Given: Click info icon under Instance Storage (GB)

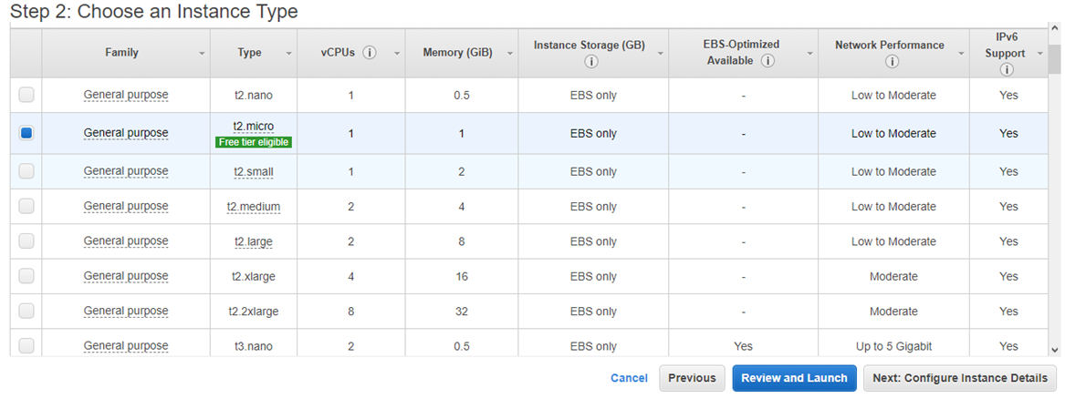Looking at the screenshot, I should (x=590, y=62).
